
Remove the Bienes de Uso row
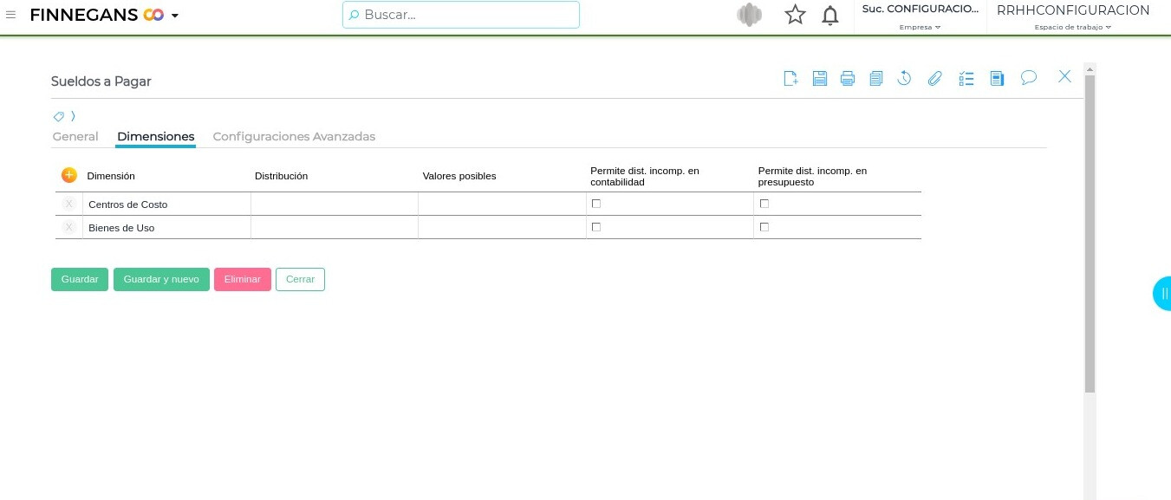tap(69, 227)
